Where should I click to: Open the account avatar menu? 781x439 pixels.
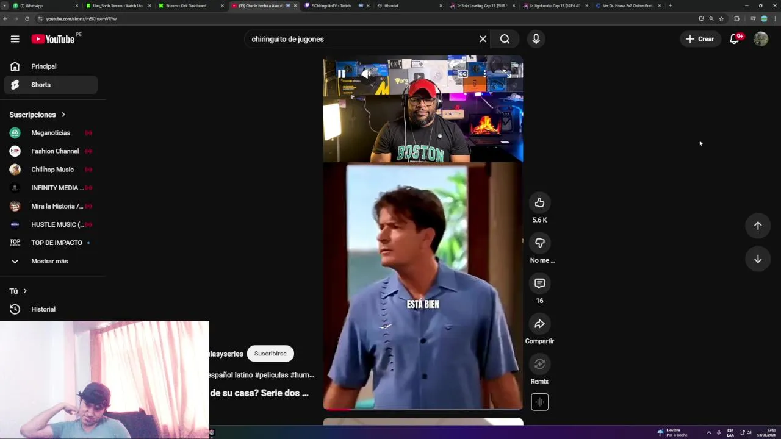click(x=760, y=39)
